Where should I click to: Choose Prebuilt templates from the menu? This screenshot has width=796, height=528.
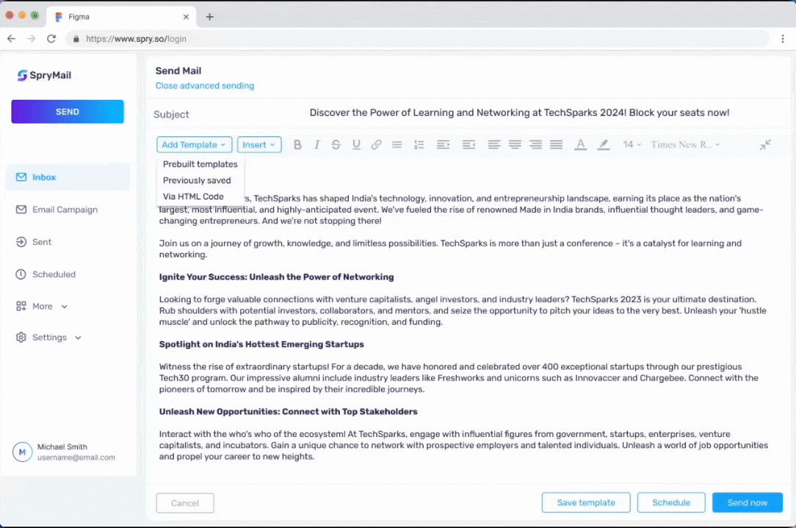click(200, 164)
